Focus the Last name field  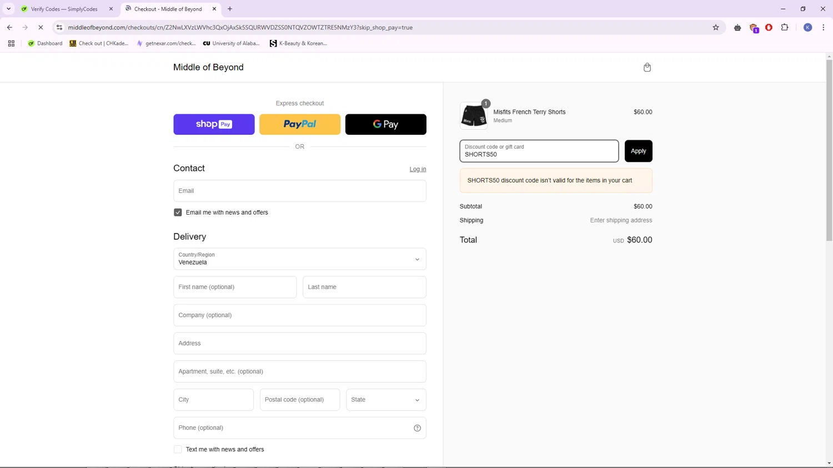tap(364, 287)
